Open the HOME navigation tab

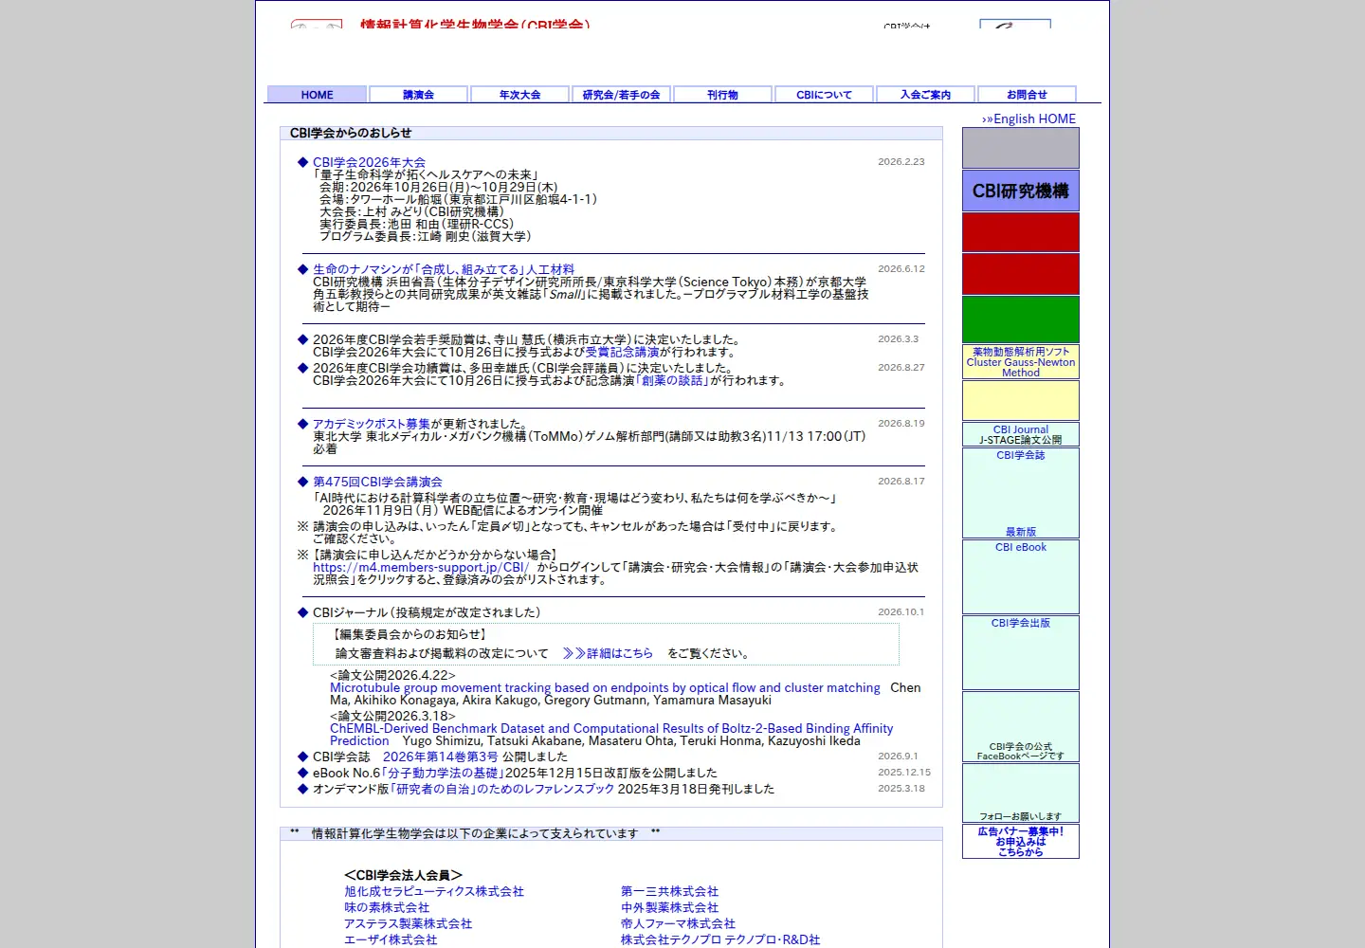(317, 95)
